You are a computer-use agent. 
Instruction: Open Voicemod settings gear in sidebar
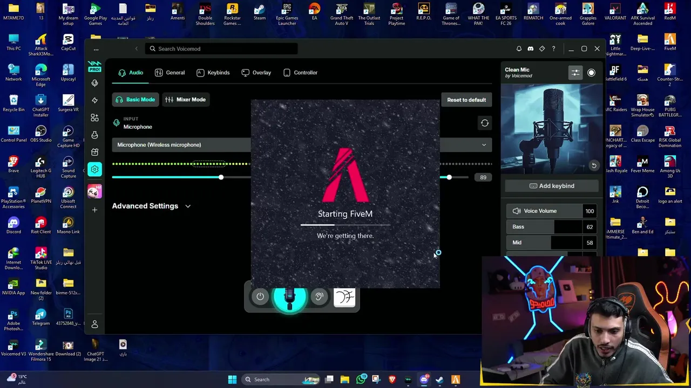pyautogui.click(x=94, y=169)
